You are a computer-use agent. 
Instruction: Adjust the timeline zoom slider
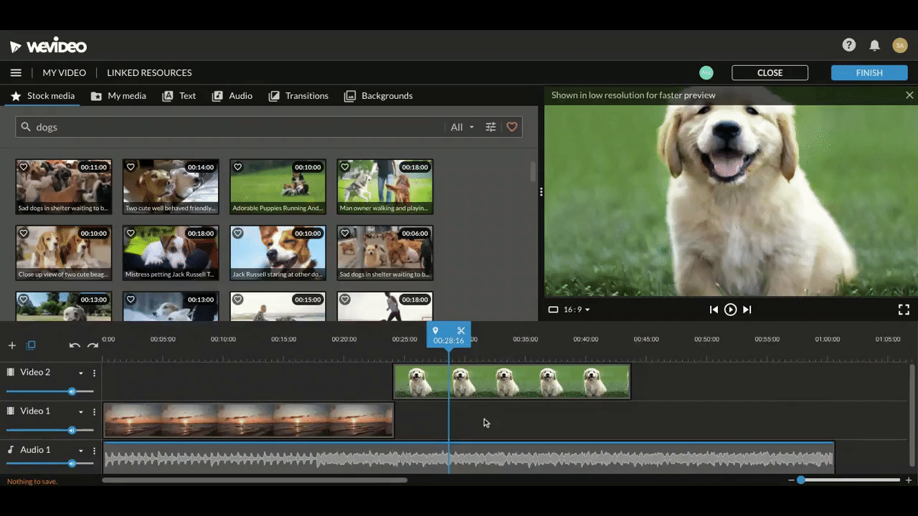[x=850, y=480]
